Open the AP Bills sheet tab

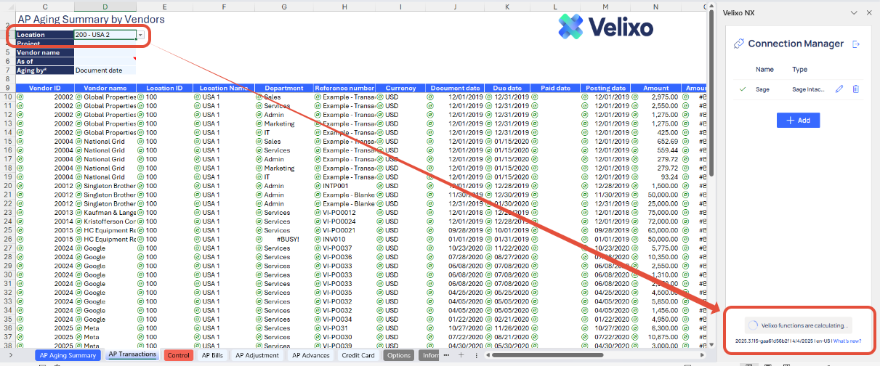(x=212, y=355)
